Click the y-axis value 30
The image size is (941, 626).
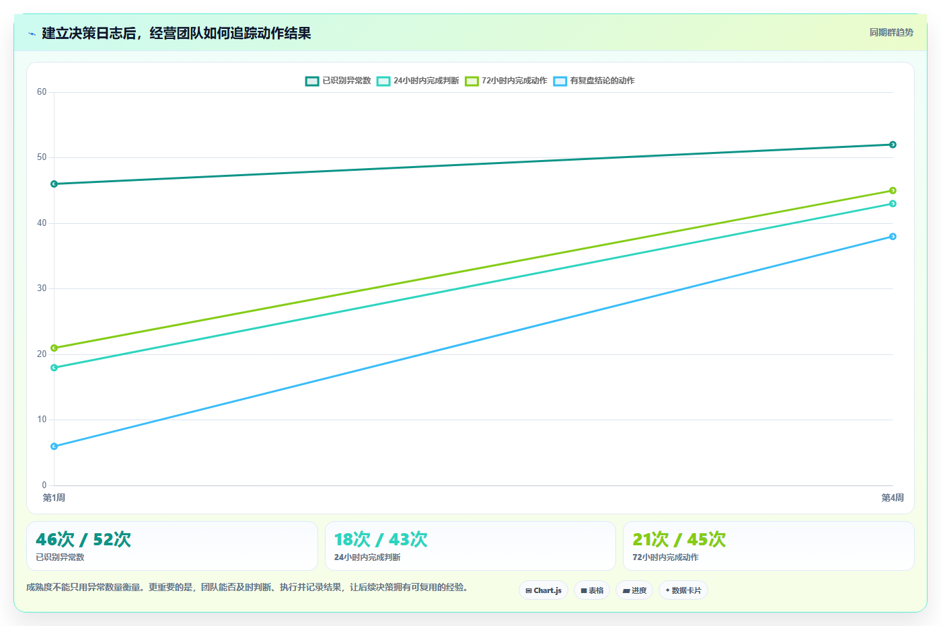coord(42,288)
